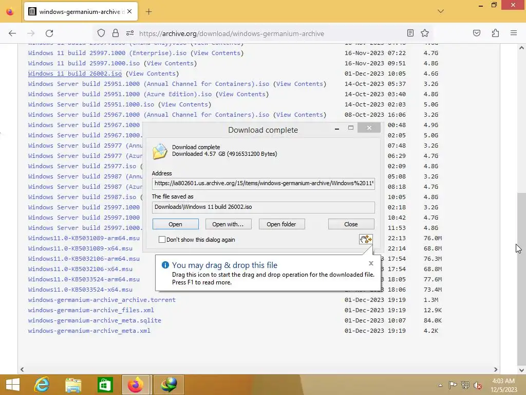The width and height of the screenshot is (526, 395).
Task: Open Windows 11 build 25997.1000 (Enterprise).iso link
Action: point(107,53)
